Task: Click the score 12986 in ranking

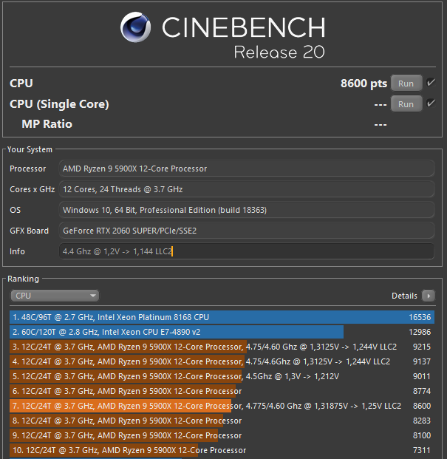Action: point(420,332)
